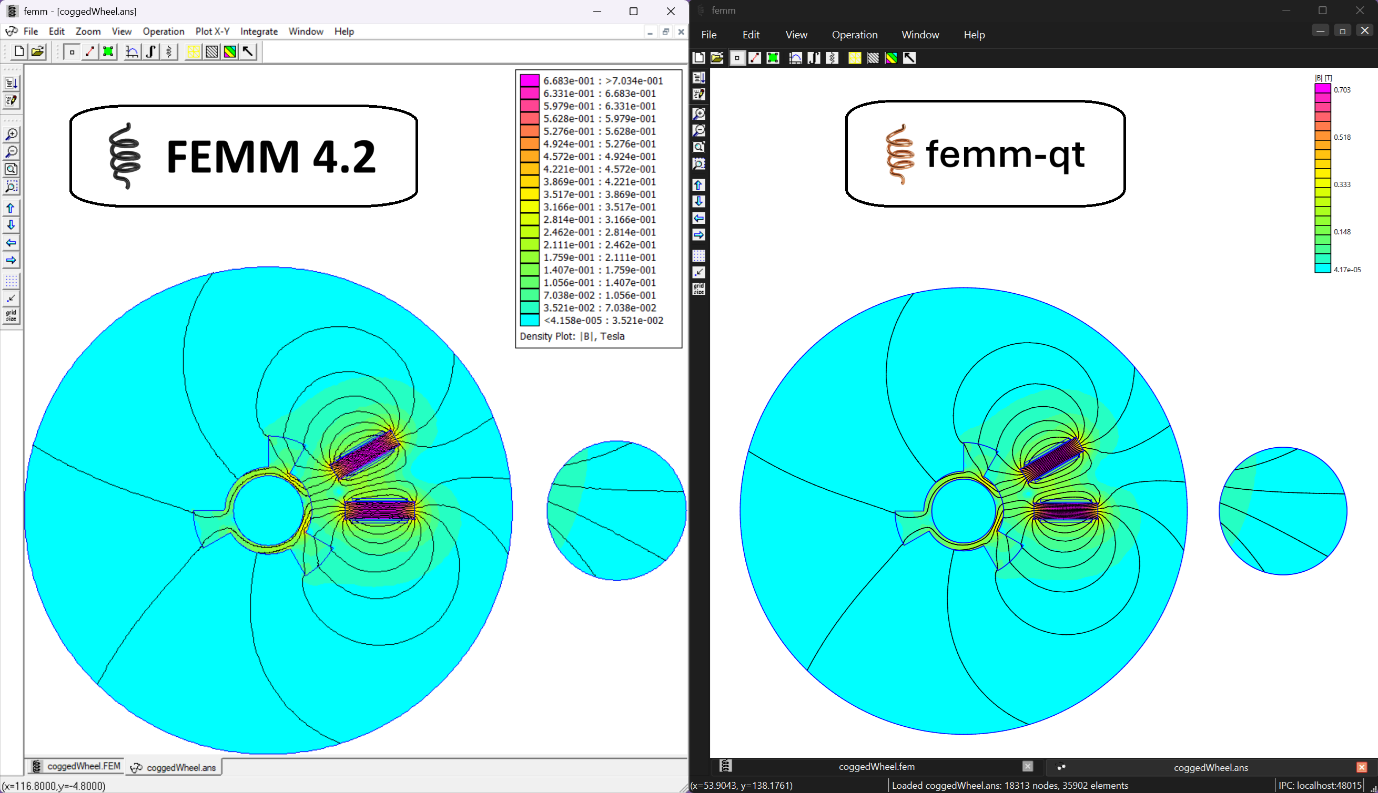Click magenta legend swatch for >7.034e-001 range

point(529,80)
